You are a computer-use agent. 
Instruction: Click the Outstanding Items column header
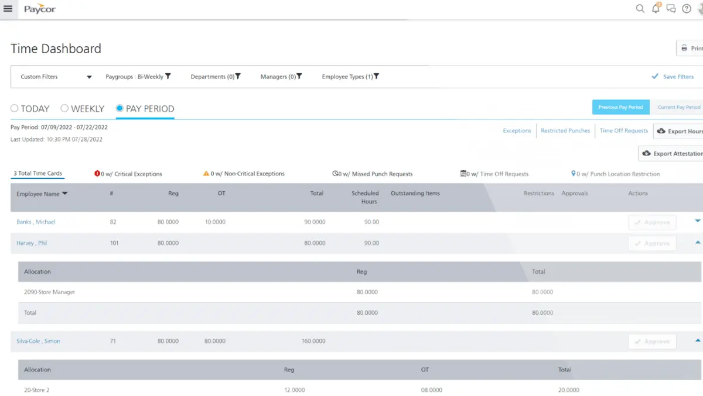tap(415, 193)
